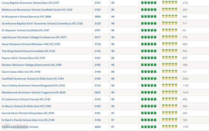Click green flag rating for Lighthouse Christian College

pos(149,37)
